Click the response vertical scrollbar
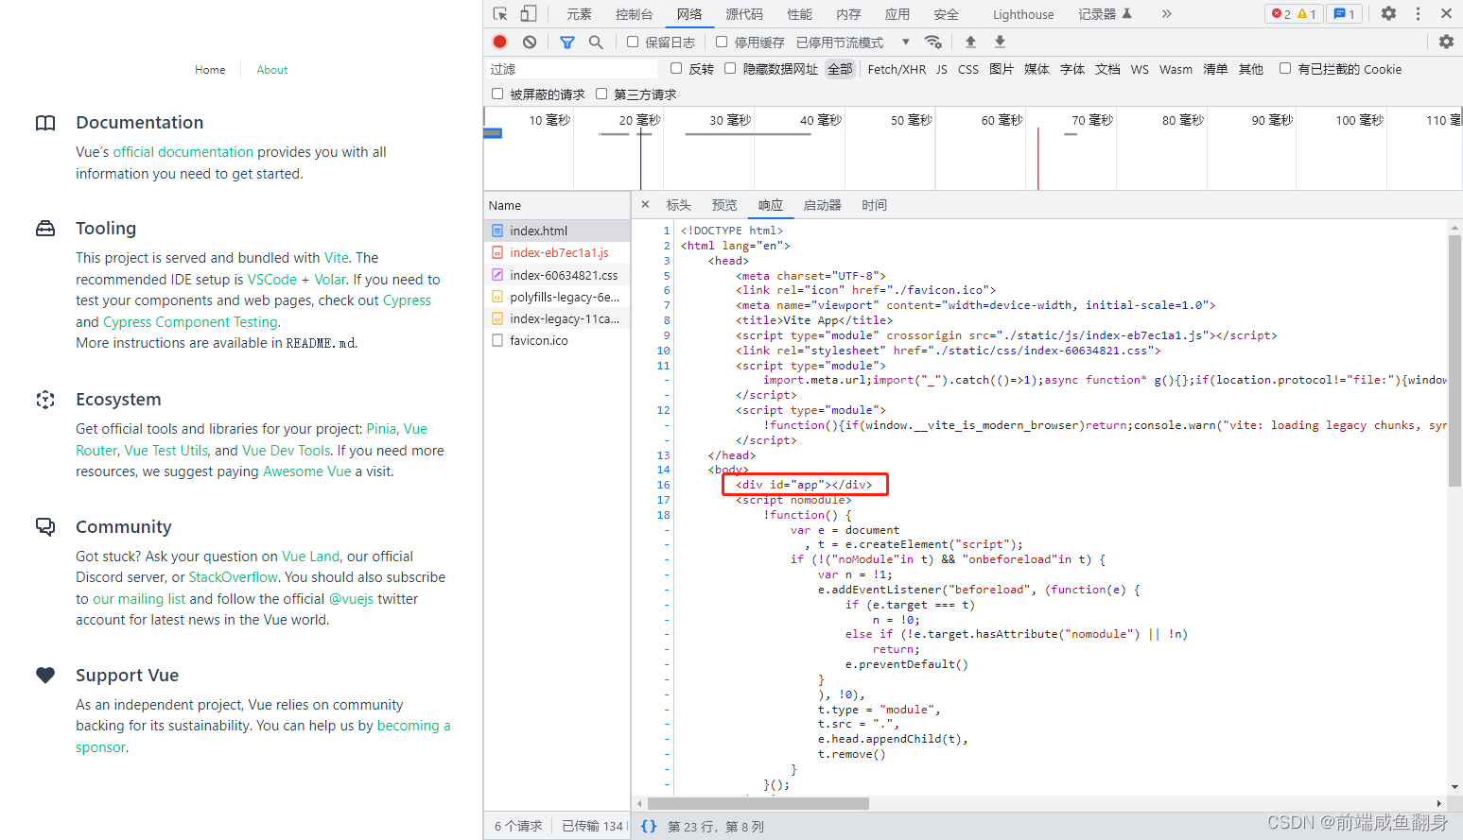Screen dimensions: 1463x840 [1454, 361]
